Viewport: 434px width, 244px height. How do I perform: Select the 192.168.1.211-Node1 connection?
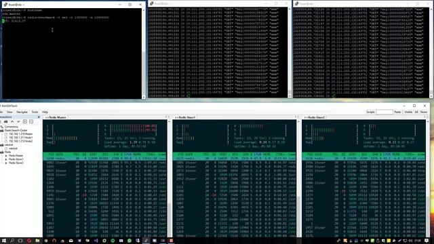coord(20,138)
